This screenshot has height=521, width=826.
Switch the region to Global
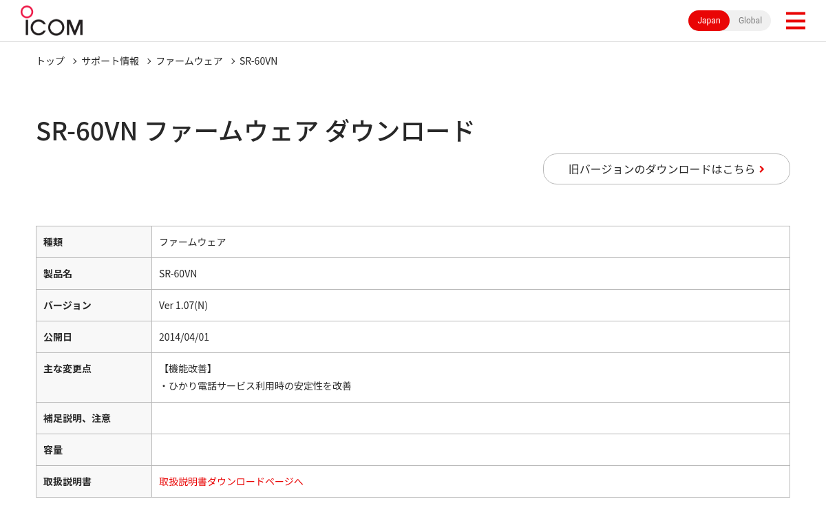750,21
